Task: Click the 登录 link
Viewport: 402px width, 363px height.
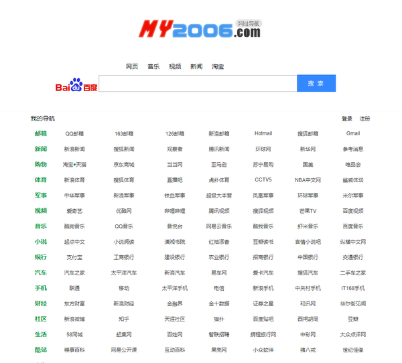Action: click(x=346, y=119)
